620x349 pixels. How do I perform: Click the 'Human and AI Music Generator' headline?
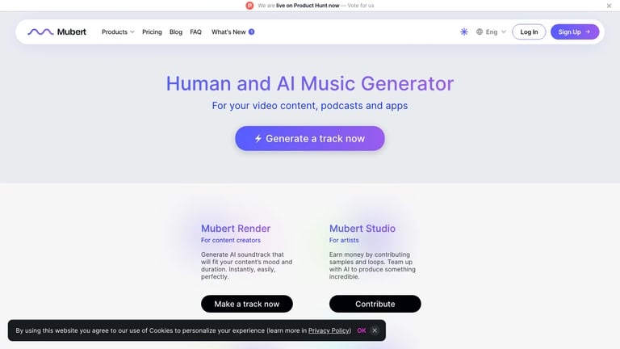pos(310,83)
